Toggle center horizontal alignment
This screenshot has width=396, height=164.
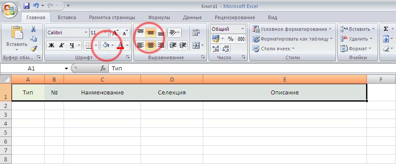pos(151,45)
